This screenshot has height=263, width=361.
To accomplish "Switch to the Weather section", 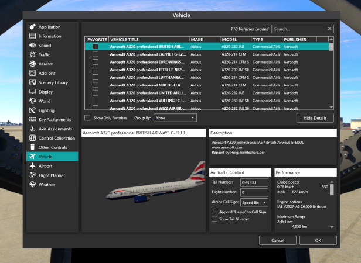I will click(52, 184).
